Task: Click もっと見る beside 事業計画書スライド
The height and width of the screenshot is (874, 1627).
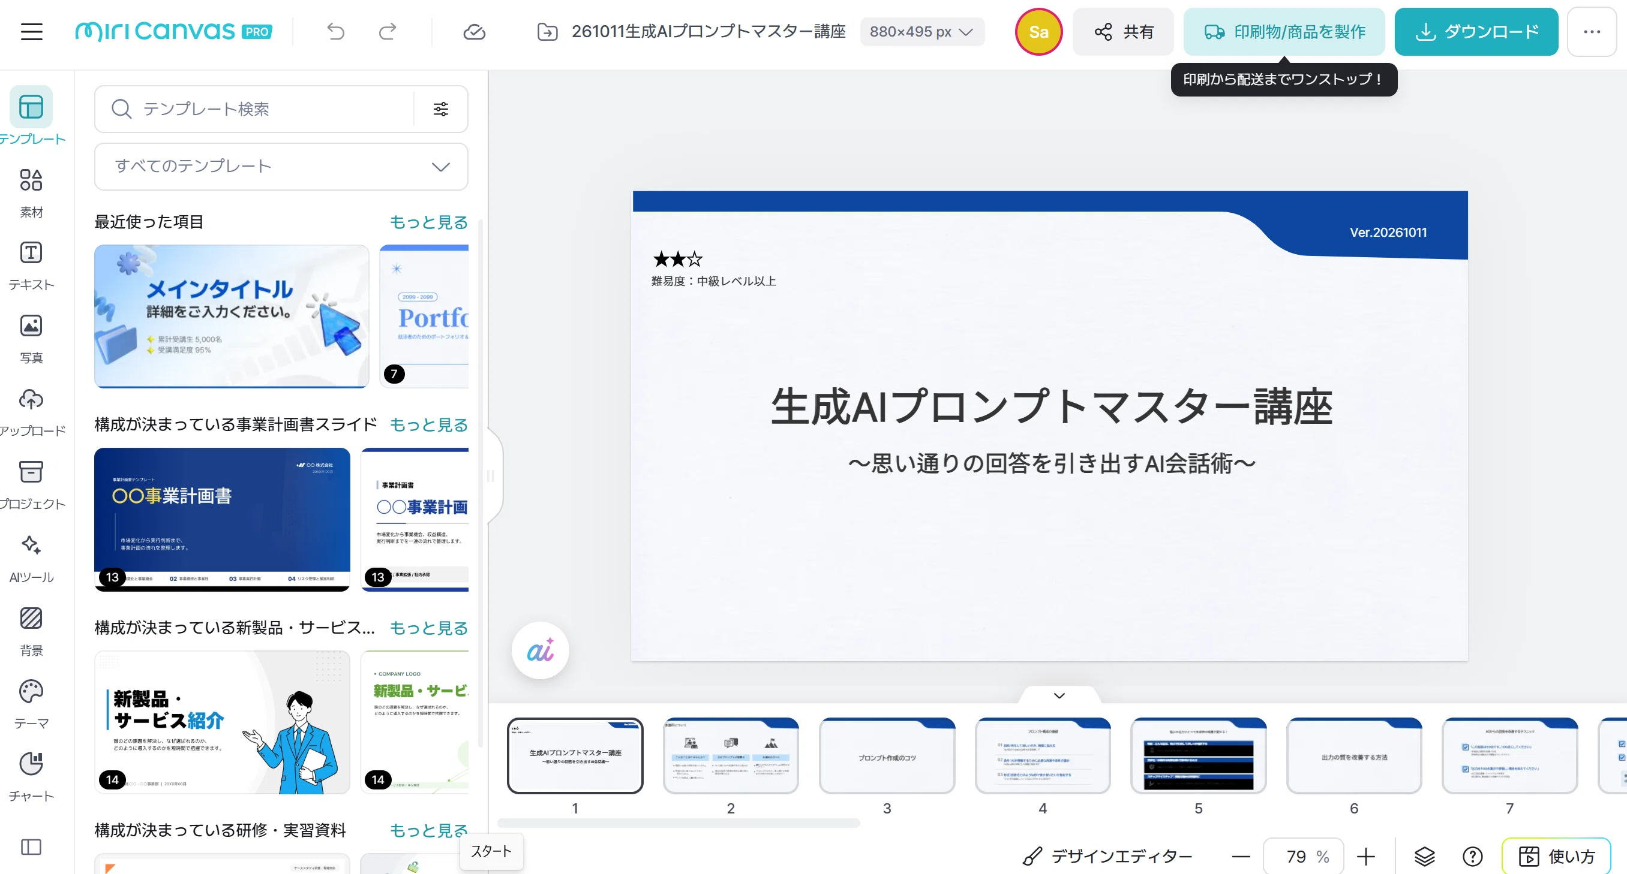Action: coord(428,424)
